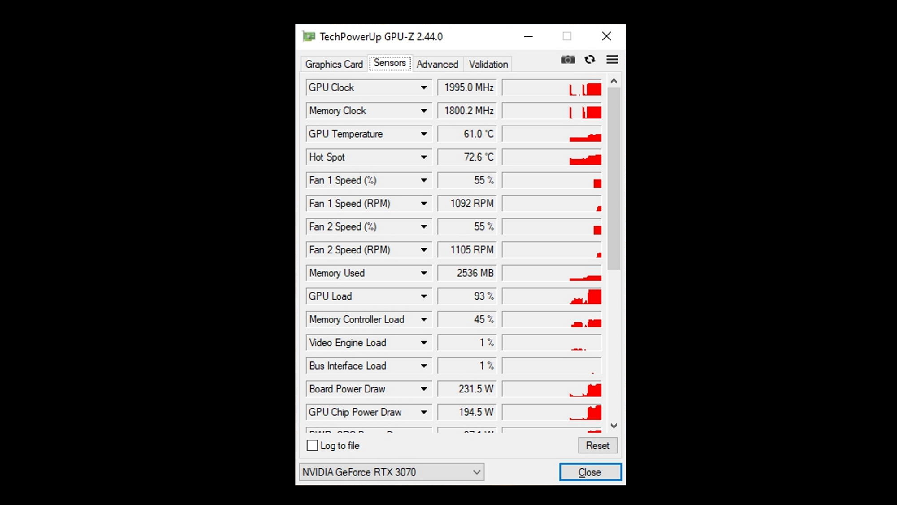Click the refresh sensors icon
This screenshot has height=505, width=897.
(590, 60)
